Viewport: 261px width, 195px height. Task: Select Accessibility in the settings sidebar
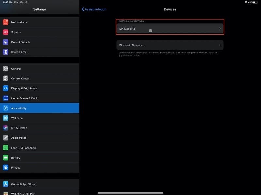[x=39, y=108]
